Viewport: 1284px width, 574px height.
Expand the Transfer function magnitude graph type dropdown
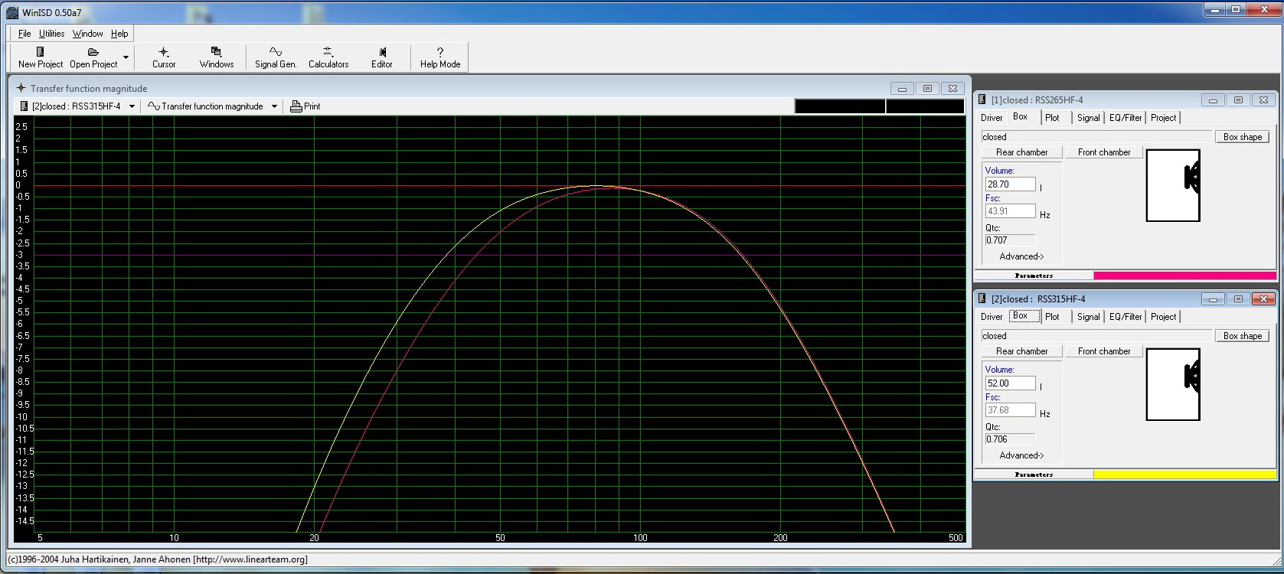coord(274,106)
